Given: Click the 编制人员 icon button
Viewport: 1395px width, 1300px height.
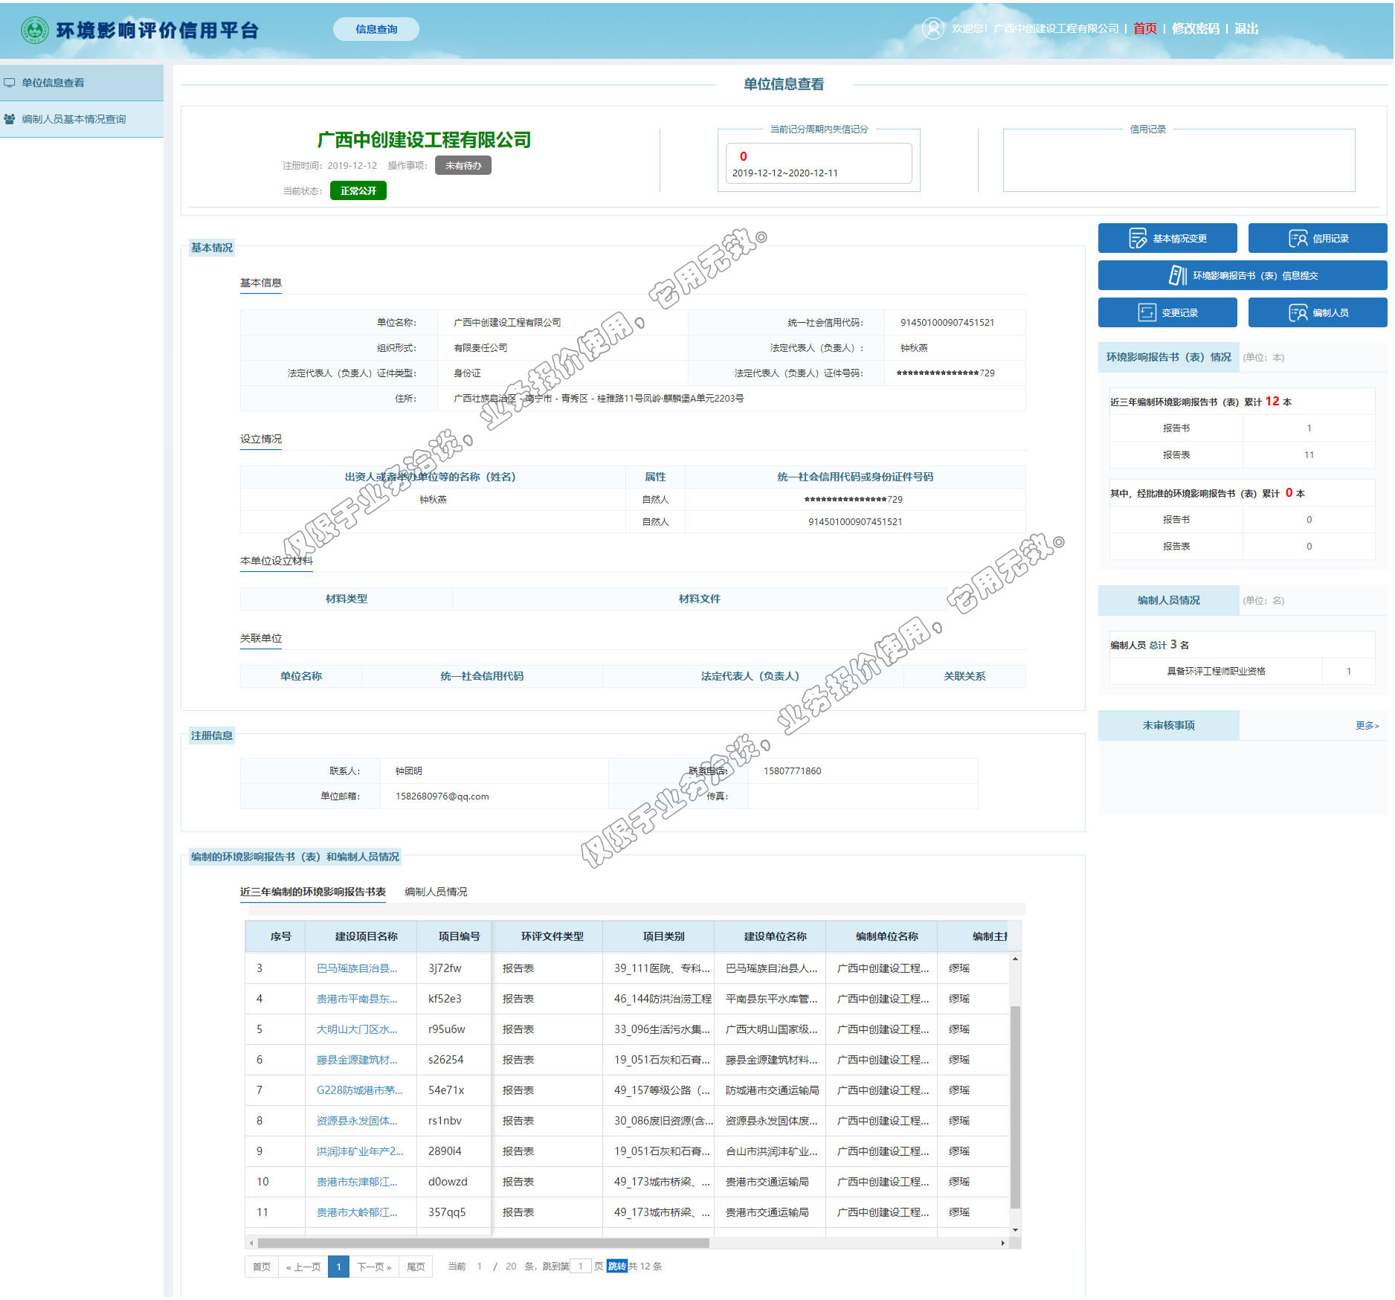Looking at the screenshot, I should point(1298,312).
